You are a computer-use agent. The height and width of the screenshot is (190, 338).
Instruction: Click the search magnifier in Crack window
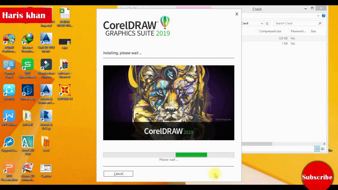click(320, 23)
